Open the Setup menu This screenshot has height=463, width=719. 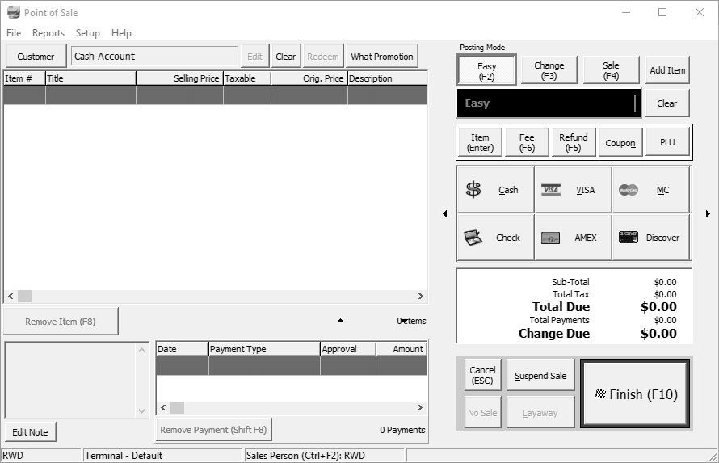(x=87, y=33)
